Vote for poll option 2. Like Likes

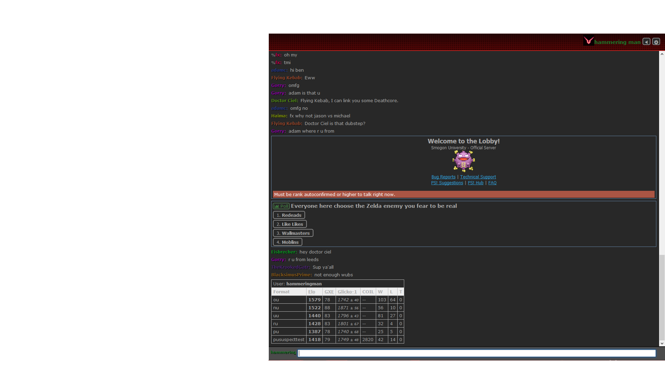tap(290, 224)
